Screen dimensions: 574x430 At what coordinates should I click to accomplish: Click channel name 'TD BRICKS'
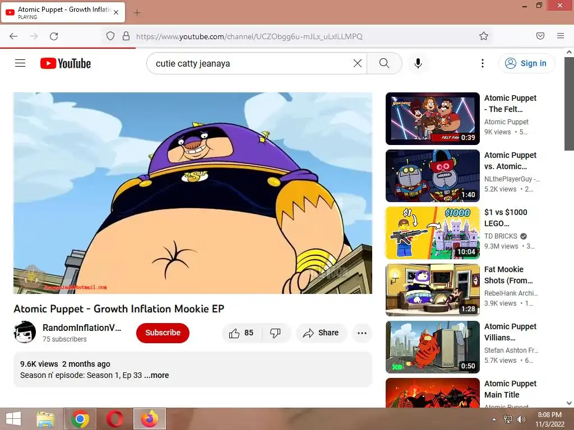tap(501, 236)
